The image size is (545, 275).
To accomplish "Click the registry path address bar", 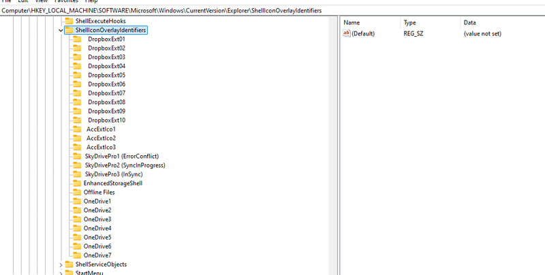I will pyautogui.click(x=272, y=10).
